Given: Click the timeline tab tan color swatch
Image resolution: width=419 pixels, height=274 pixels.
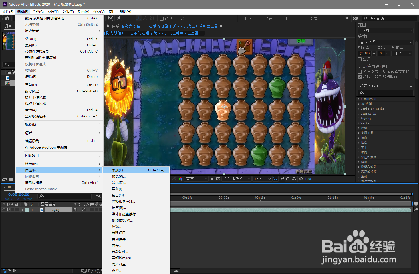Looking at the screenshot, I should click(9, 187).
